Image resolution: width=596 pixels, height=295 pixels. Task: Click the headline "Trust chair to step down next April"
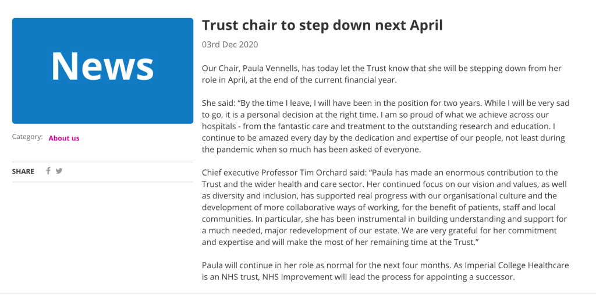(322, 25)
